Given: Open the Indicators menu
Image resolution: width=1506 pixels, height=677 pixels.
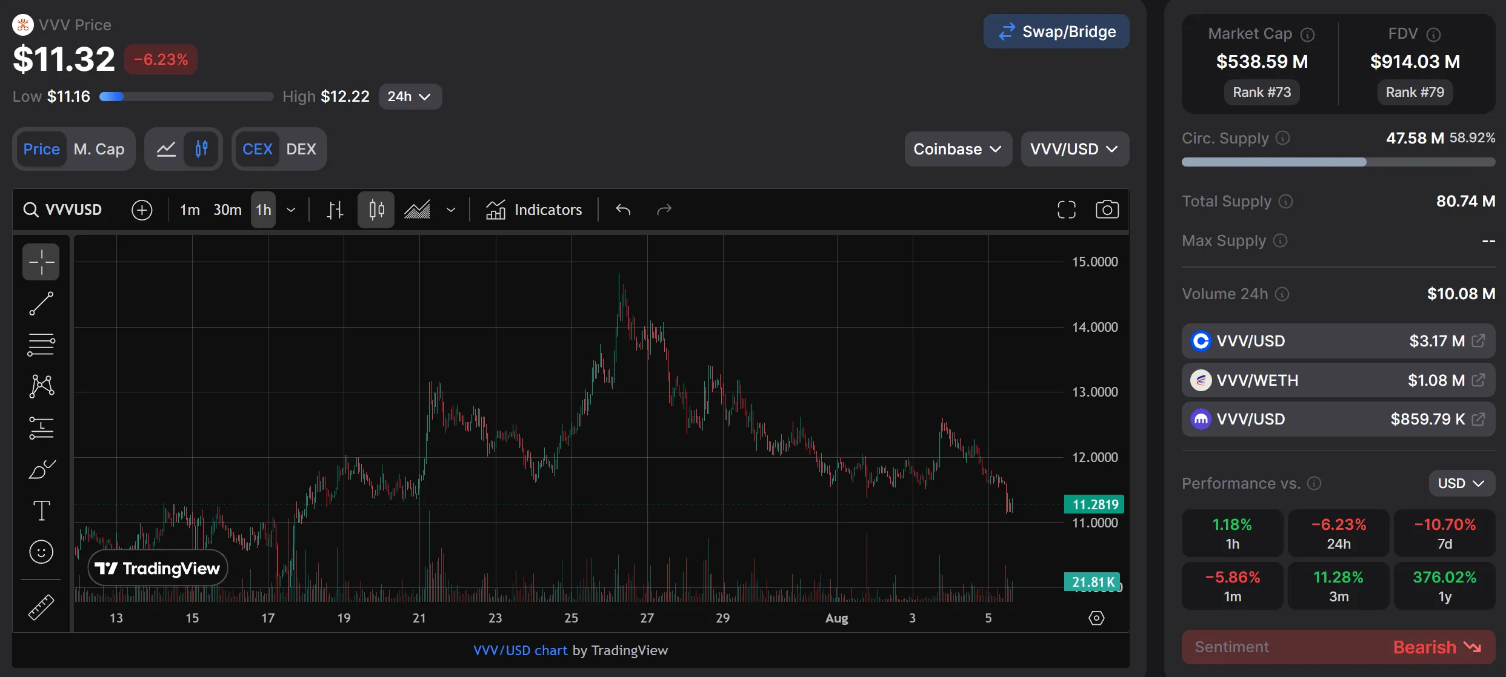Looking at the screenshot, I should coord(534,210).
